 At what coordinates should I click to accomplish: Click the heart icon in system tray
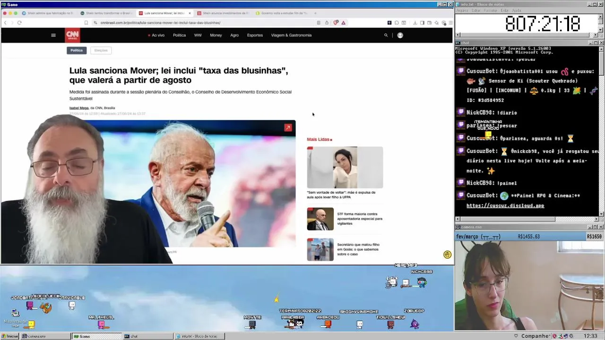(x=516, y=336)
